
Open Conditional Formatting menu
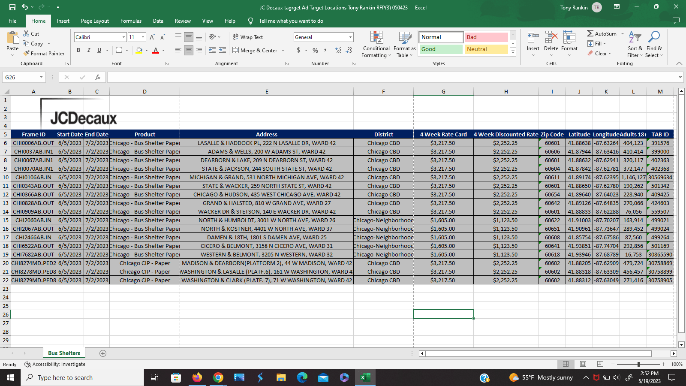(376, 44)
